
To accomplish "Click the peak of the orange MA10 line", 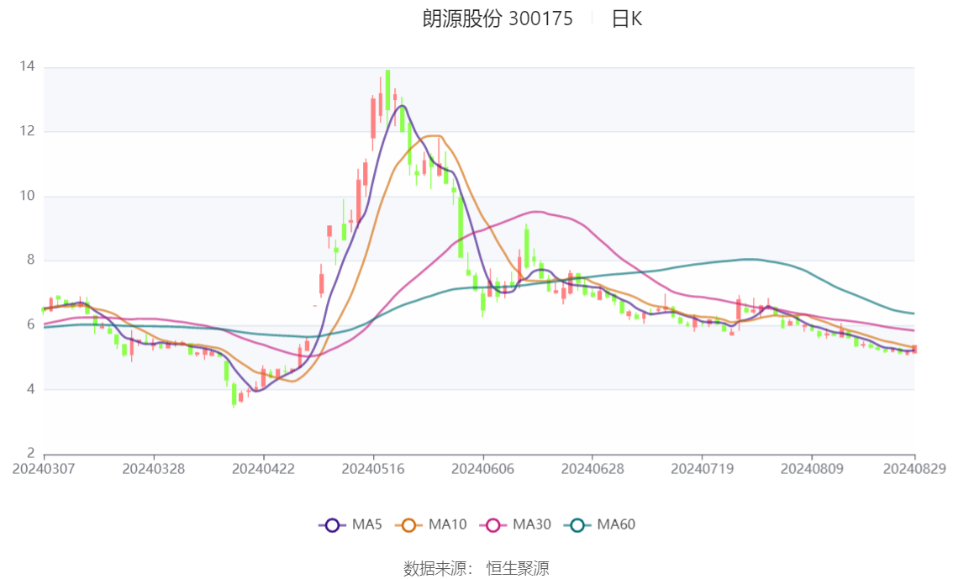I will (434, 136).
